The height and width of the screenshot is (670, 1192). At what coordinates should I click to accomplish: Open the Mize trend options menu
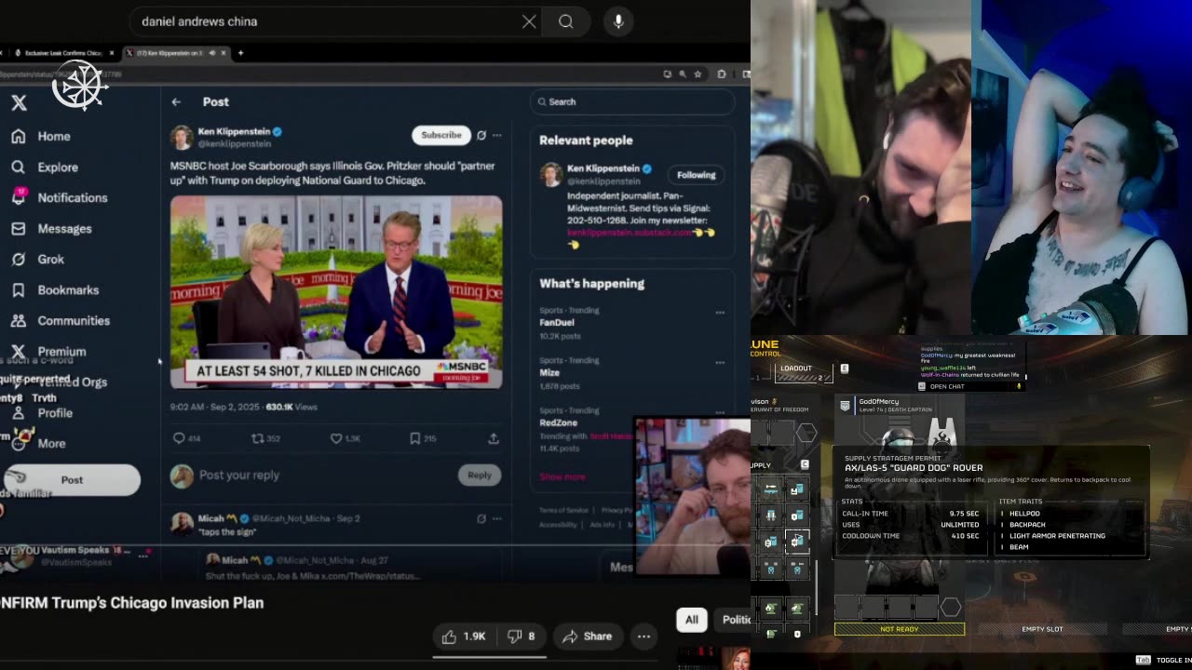[x=720, y=363]
